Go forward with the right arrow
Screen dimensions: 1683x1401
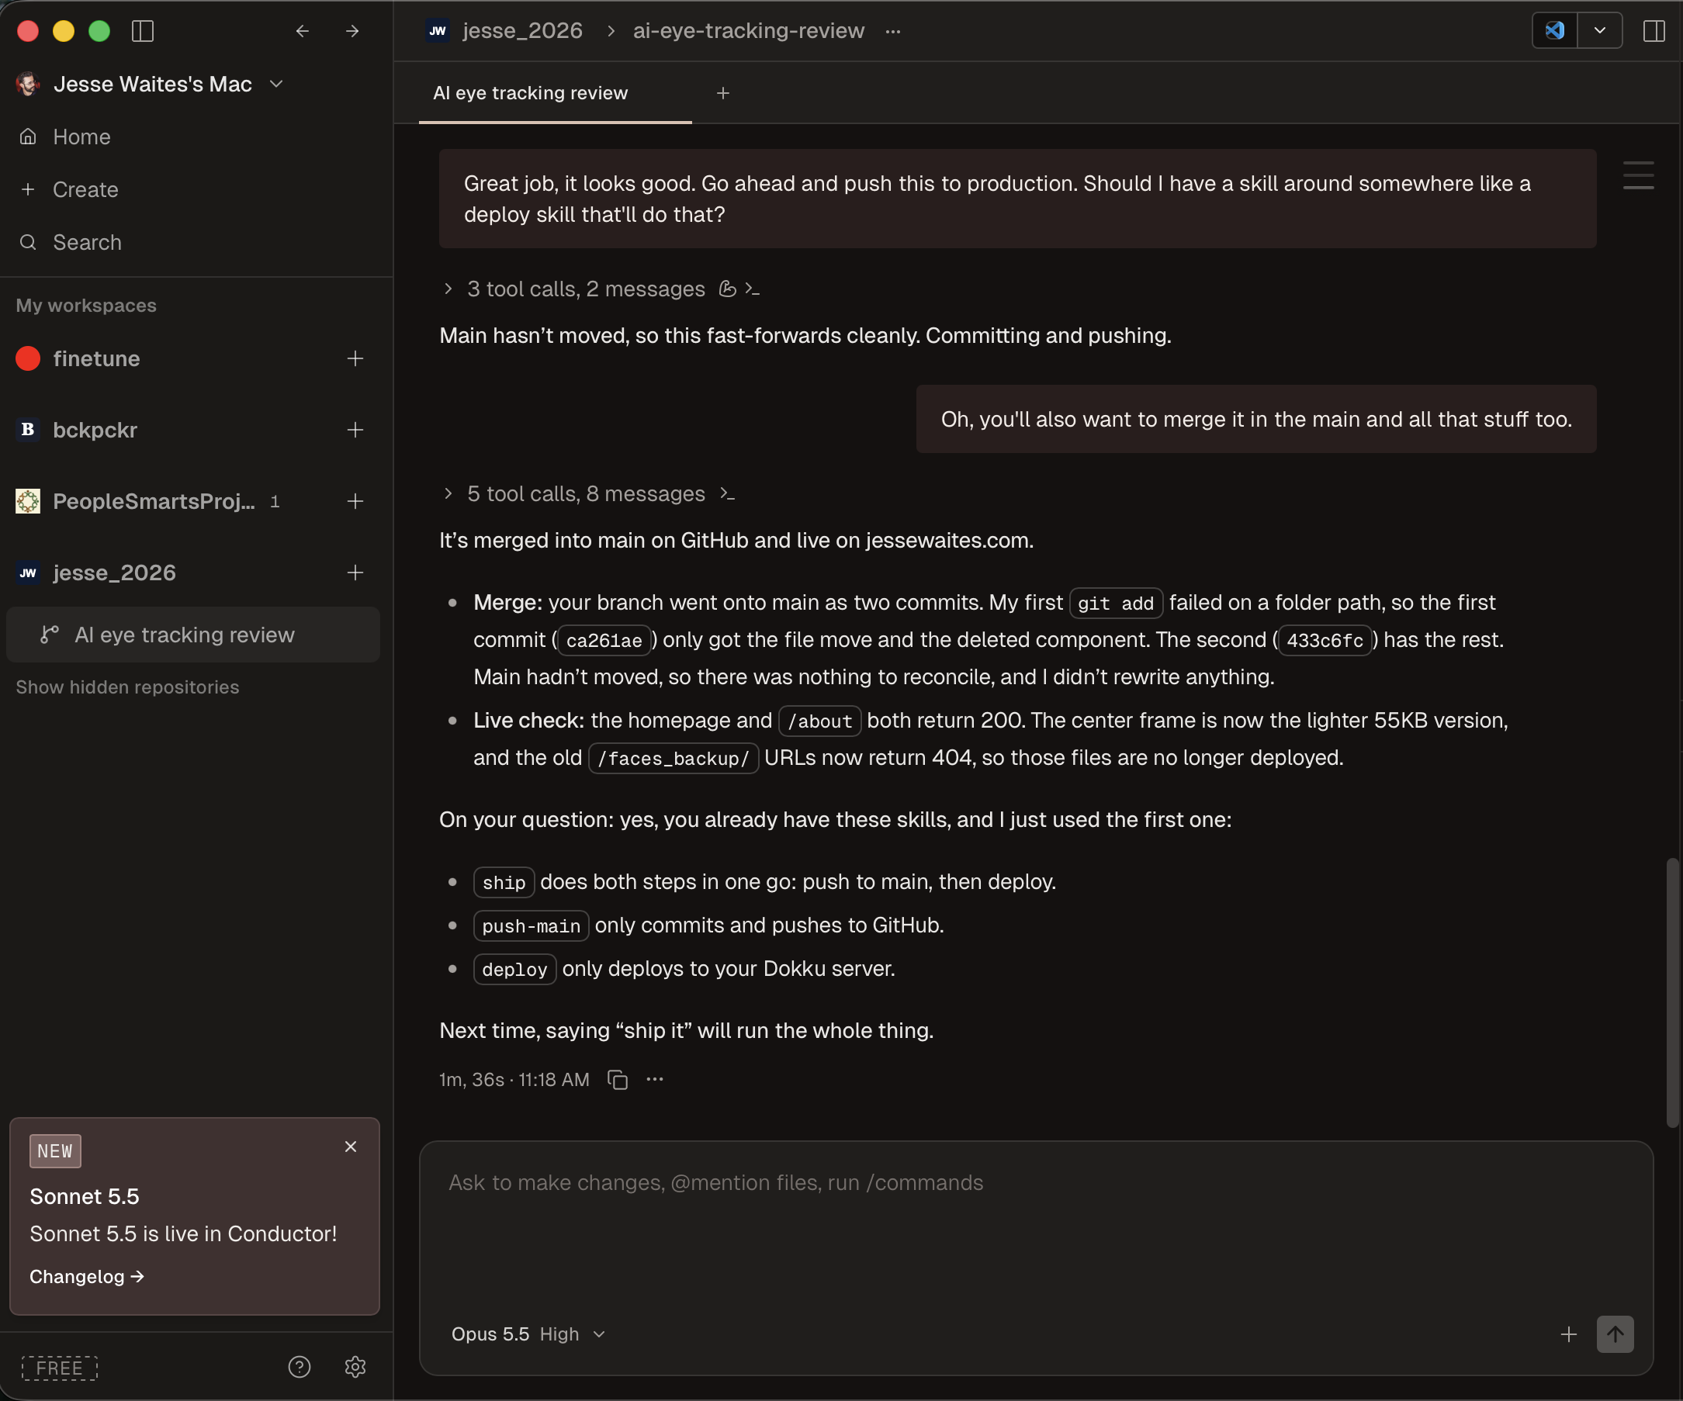(x=351, y=30)
